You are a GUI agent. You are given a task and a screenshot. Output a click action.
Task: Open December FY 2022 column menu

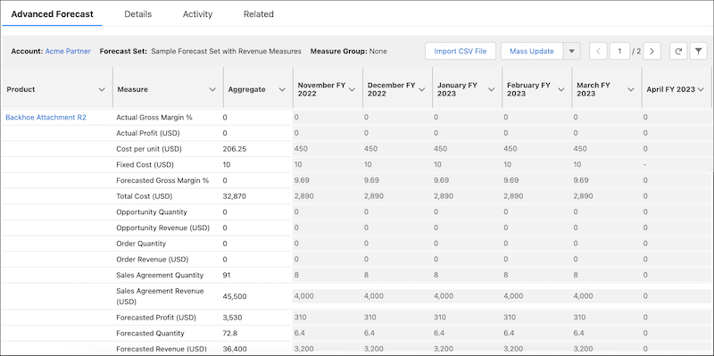421,90
